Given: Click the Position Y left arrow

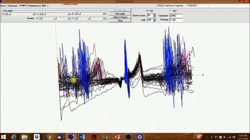Looking at the screenshot, I should 76,18.
